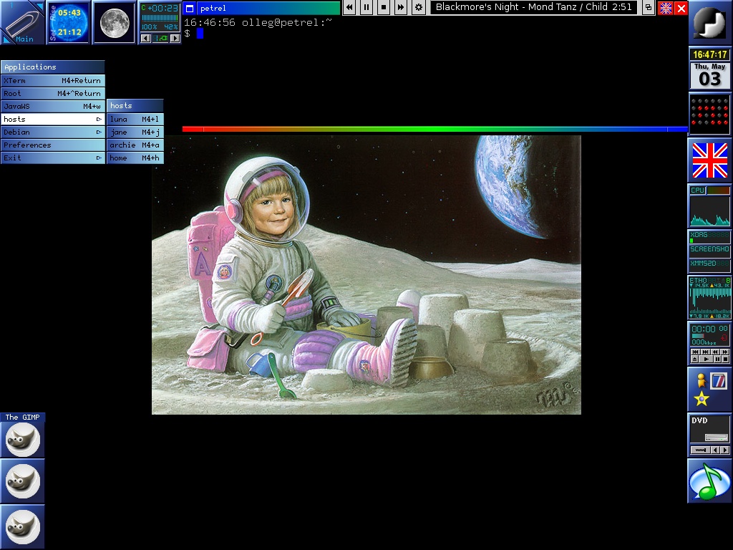The image size is (733, 550).
Task: Open the petrel window menu icon
Action: tap(189, 8)
